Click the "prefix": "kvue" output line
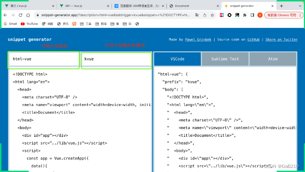 pyautogui.click(x=182, y=82)
